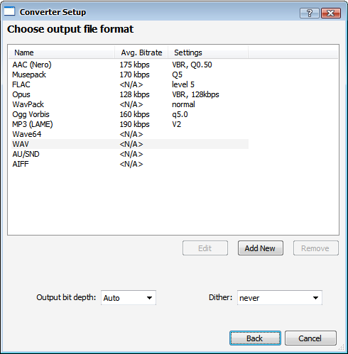Select the AAC (Nero) format row

[130, 65]
